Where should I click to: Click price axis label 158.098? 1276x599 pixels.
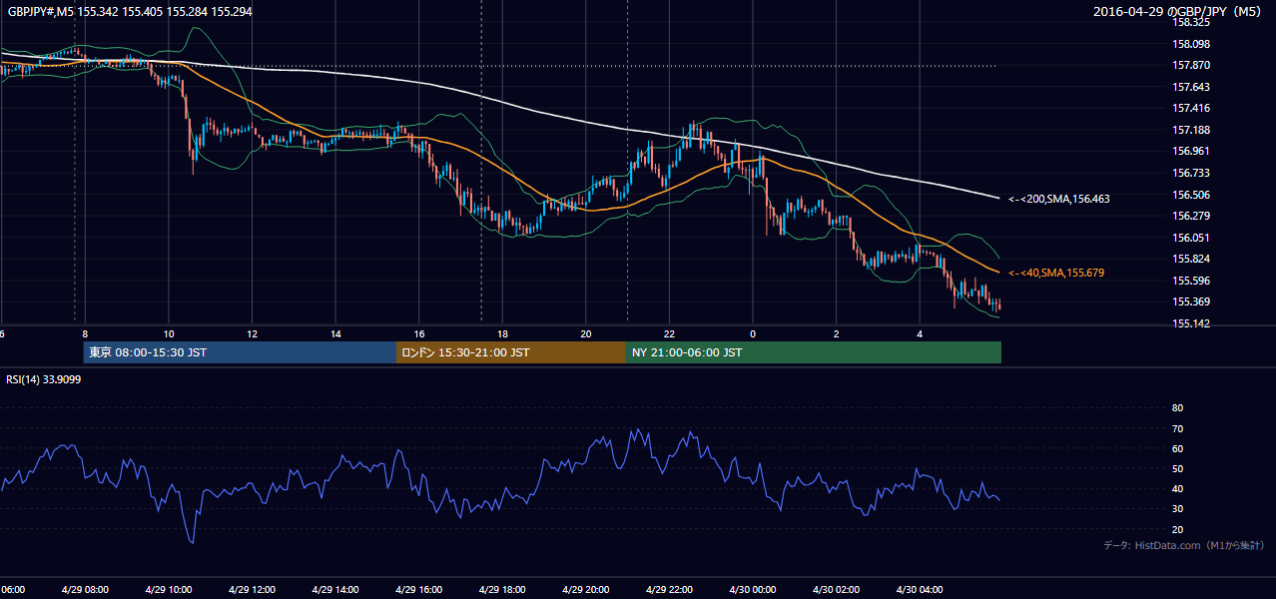pos(1192,44)
